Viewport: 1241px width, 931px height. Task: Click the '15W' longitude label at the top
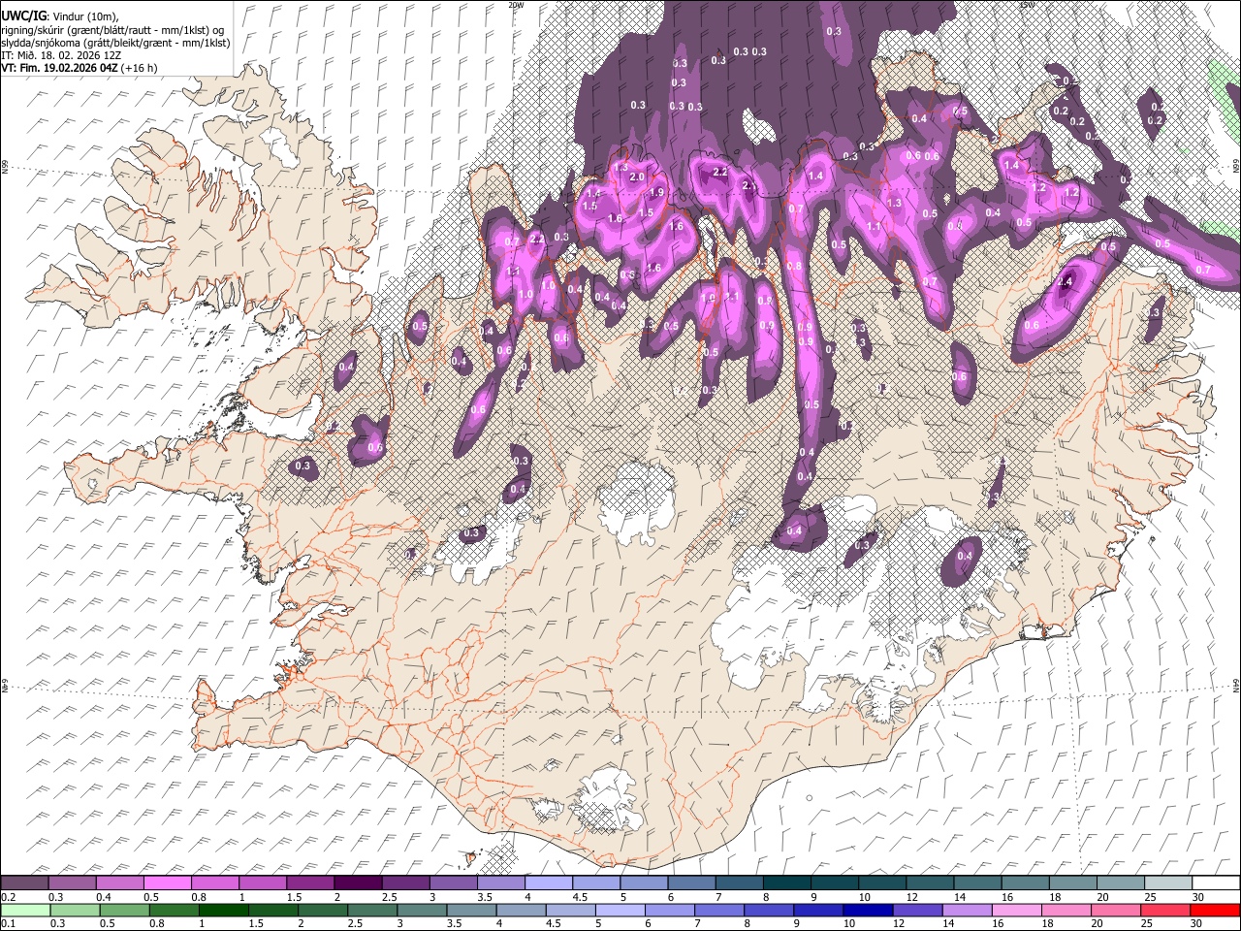[x=1027, y=5]
